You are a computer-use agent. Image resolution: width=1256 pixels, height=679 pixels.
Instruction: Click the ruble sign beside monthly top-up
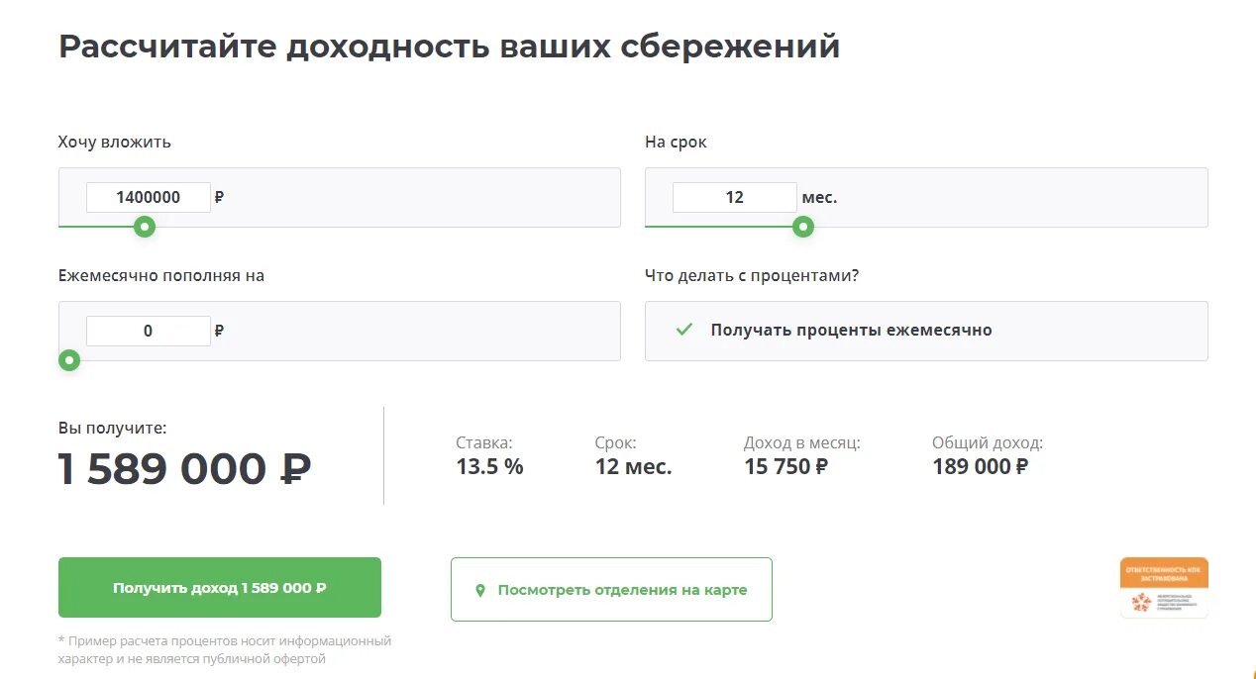(x=219, y=331)
